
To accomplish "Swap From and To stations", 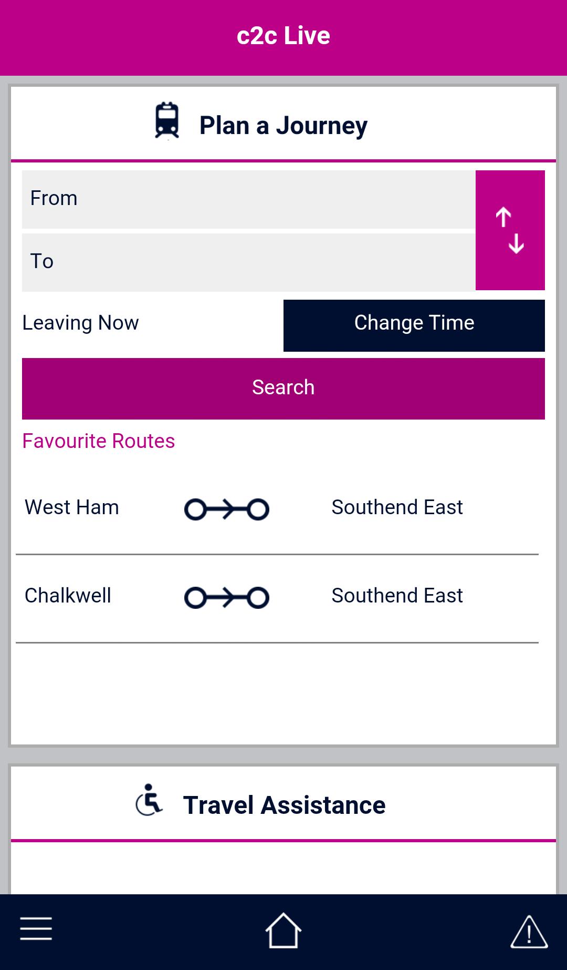I will pos(510,230).
